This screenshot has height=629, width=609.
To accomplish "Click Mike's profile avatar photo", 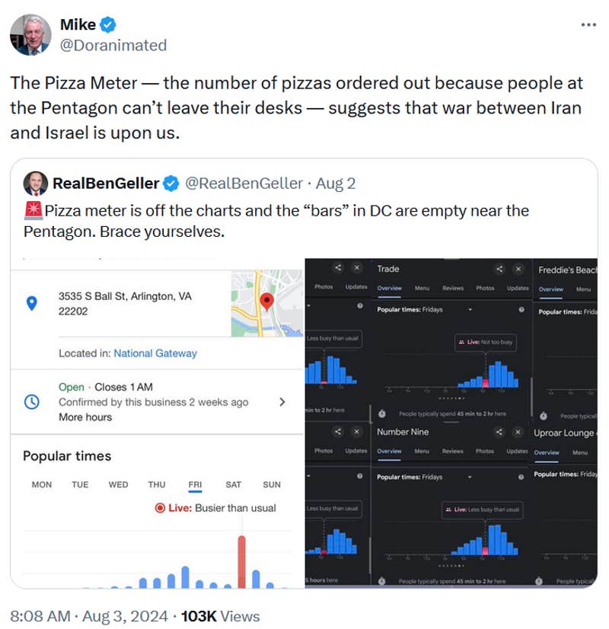I will [30, 35].
